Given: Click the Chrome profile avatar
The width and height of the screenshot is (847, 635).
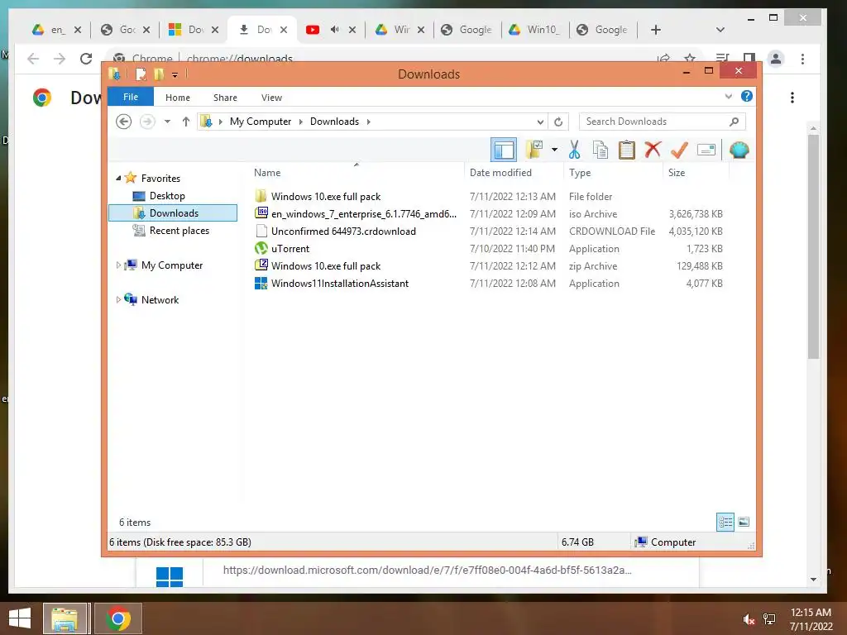Looking at the screenshot, I should (x=776, y=59).
